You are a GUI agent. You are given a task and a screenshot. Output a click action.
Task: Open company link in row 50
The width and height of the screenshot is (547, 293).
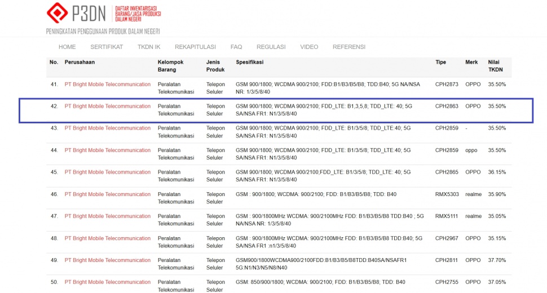(x=108, y=282)
